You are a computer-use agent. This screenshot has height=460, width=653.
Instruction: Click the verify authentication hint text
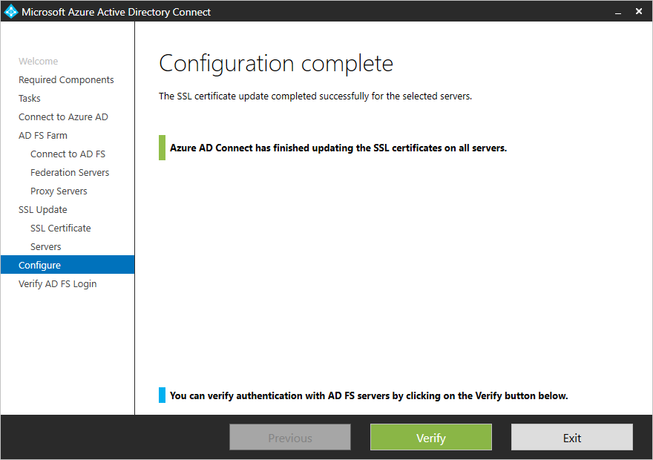[x=369, y=396]
